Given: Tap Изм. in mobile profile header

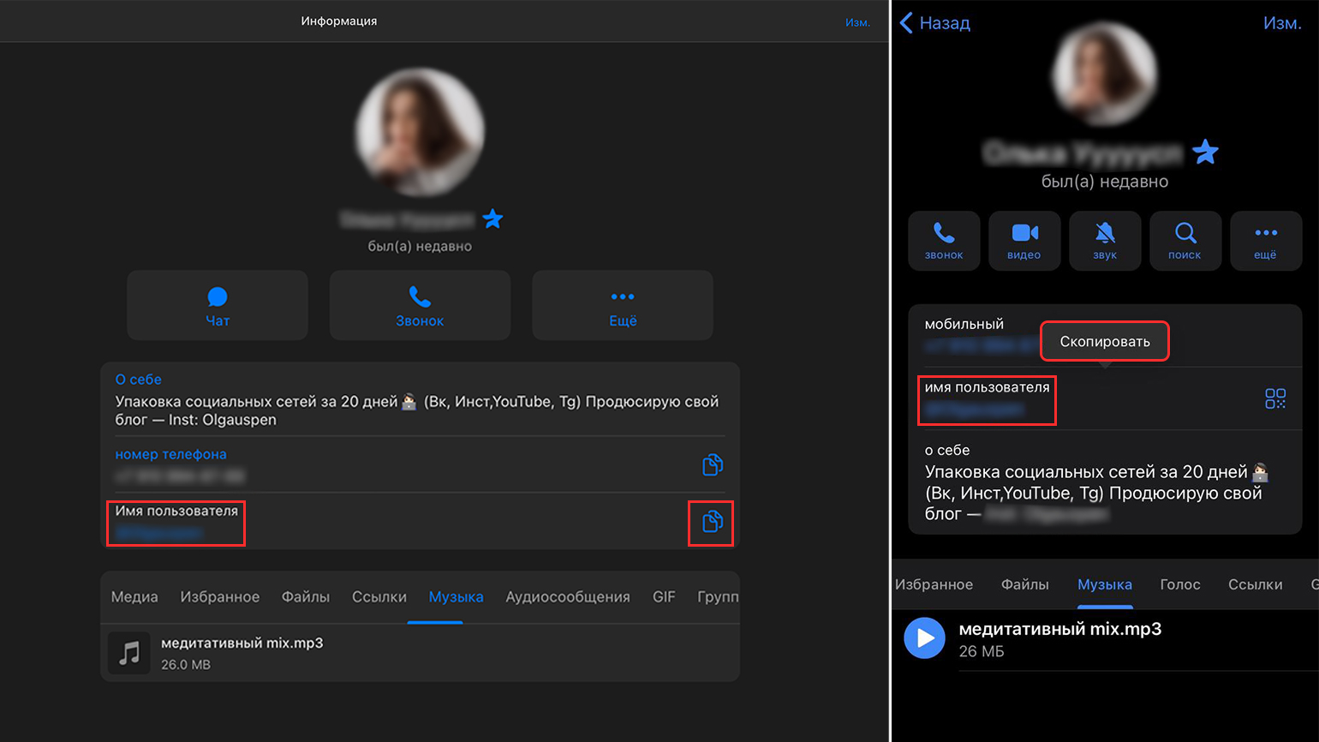Looking at the screenshot, I should pos(1282,23).
